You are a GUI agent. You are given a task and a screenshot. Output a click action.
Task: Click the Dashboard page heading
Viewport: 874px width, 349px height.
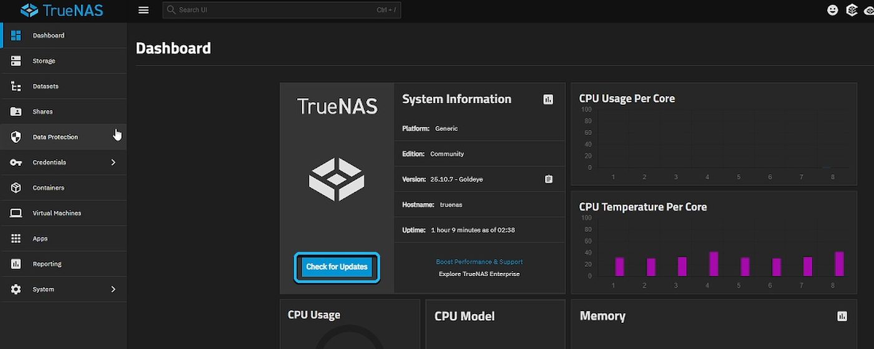tap(174, 49)
